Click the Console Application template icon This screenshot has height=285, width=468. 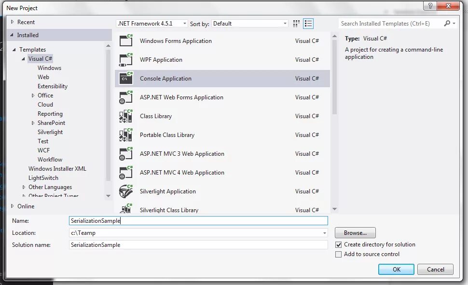point(125,78)
